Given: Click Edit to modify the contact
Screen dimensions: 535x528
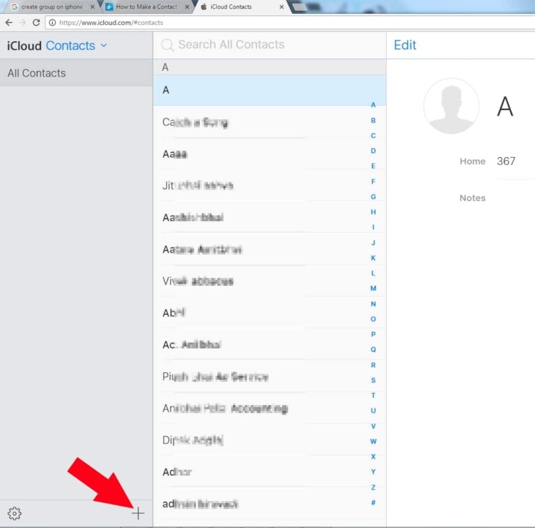Looking at the screenshot, I should coord(405,45).
